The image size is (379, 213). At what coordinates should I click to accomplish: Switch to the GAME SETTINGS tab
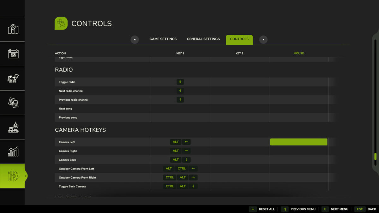pos(163,39)
